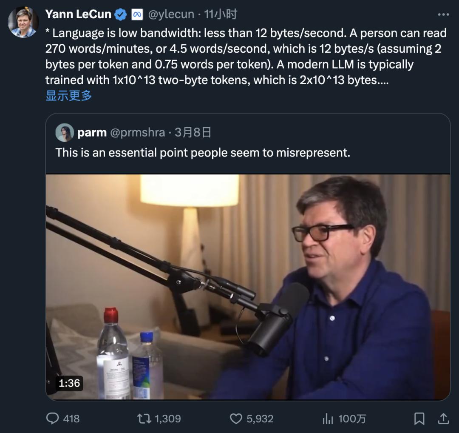Screen dimensions: 459x433
Task: Click the reply comment icon
Action: pos(52,419)
